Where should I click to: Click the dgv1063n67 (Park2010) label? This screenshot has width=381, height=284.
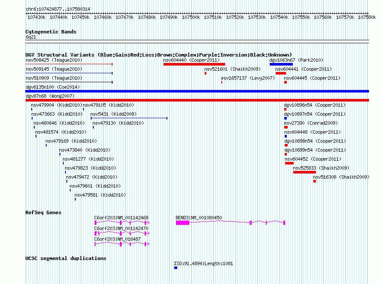coord(296,60)
